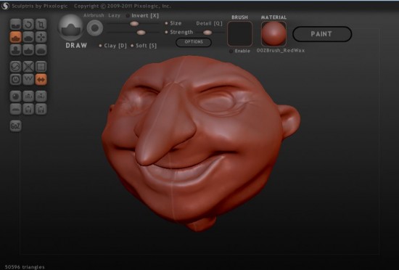Click the Save file icon
Viewport: 399px width, 270px height.
41,109
